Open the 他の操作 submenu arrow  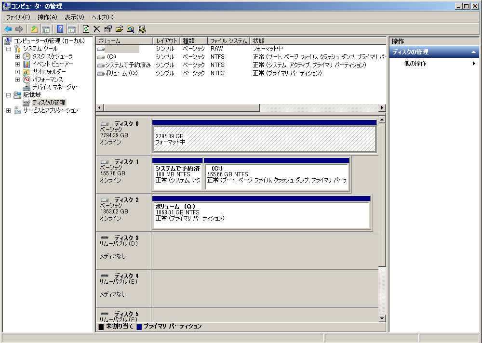click(474, 63)
